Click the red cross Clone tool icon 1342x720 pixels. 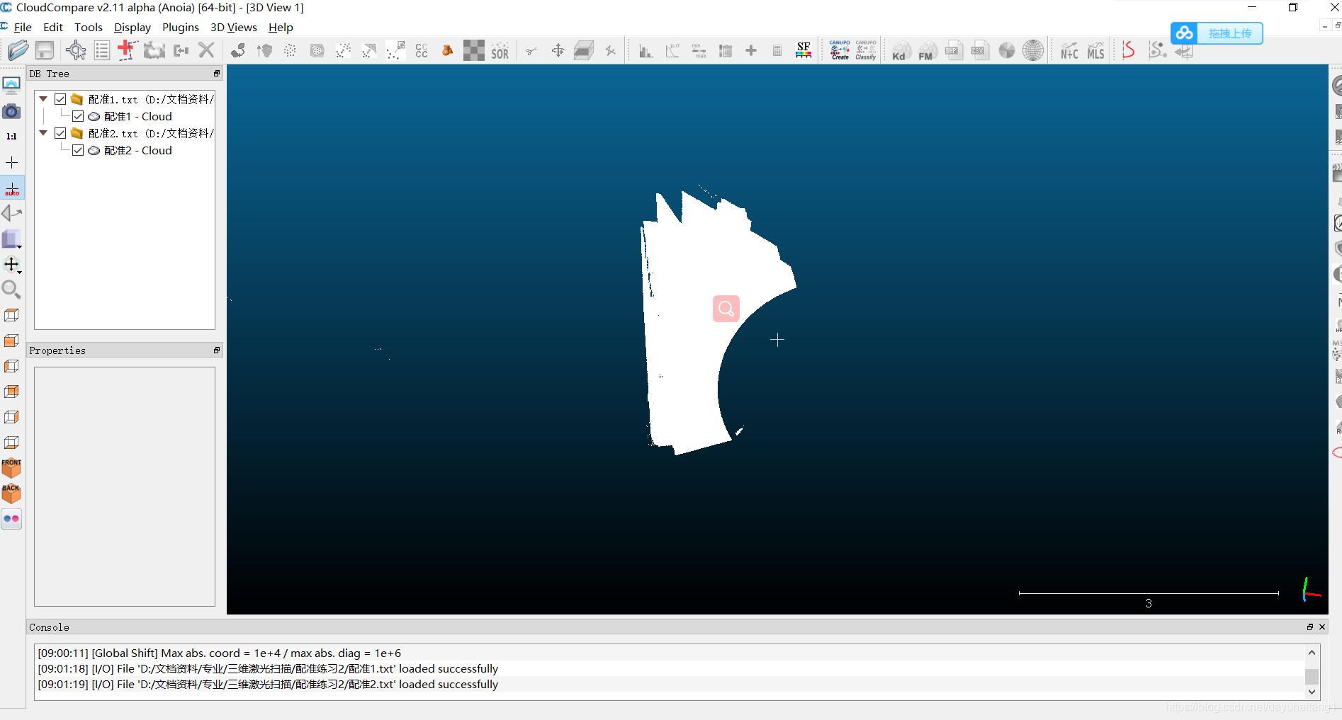click(127, 50)
